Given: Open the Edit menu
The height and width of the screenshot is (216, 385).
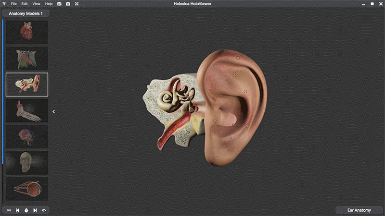Looking at the screenshot, I should [25, 4].
